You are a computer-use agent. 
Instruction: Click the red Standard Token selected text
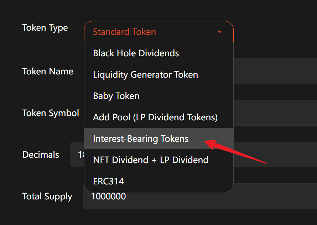[x=124, y=32]
